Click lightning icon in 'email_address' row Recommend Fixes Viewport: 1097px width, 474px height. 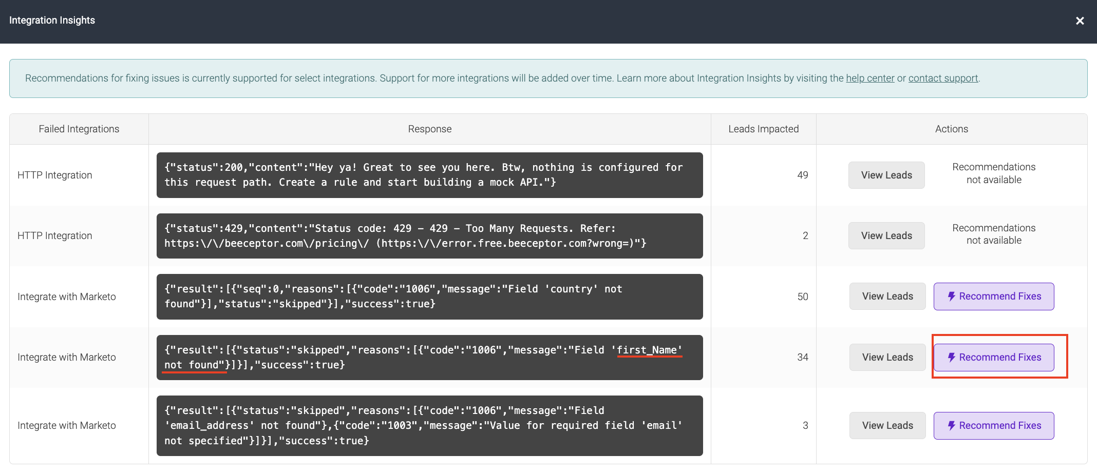(x=951, y=426)
